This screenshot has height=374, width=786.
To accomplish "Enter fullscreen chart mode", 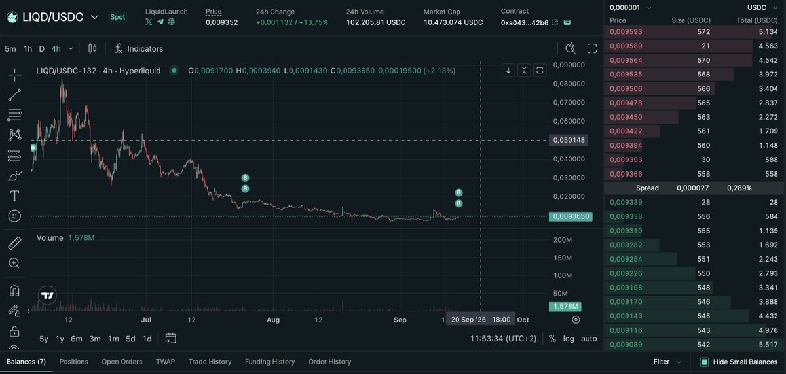I will point(592,48).
